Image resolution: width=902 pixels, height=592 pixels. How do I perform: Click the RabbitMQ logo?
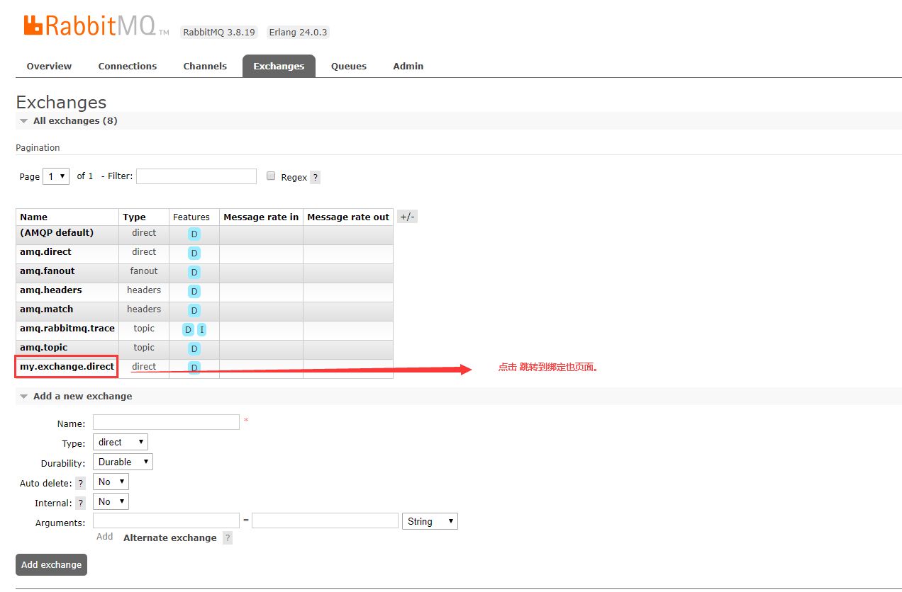(x=96, y=26)
